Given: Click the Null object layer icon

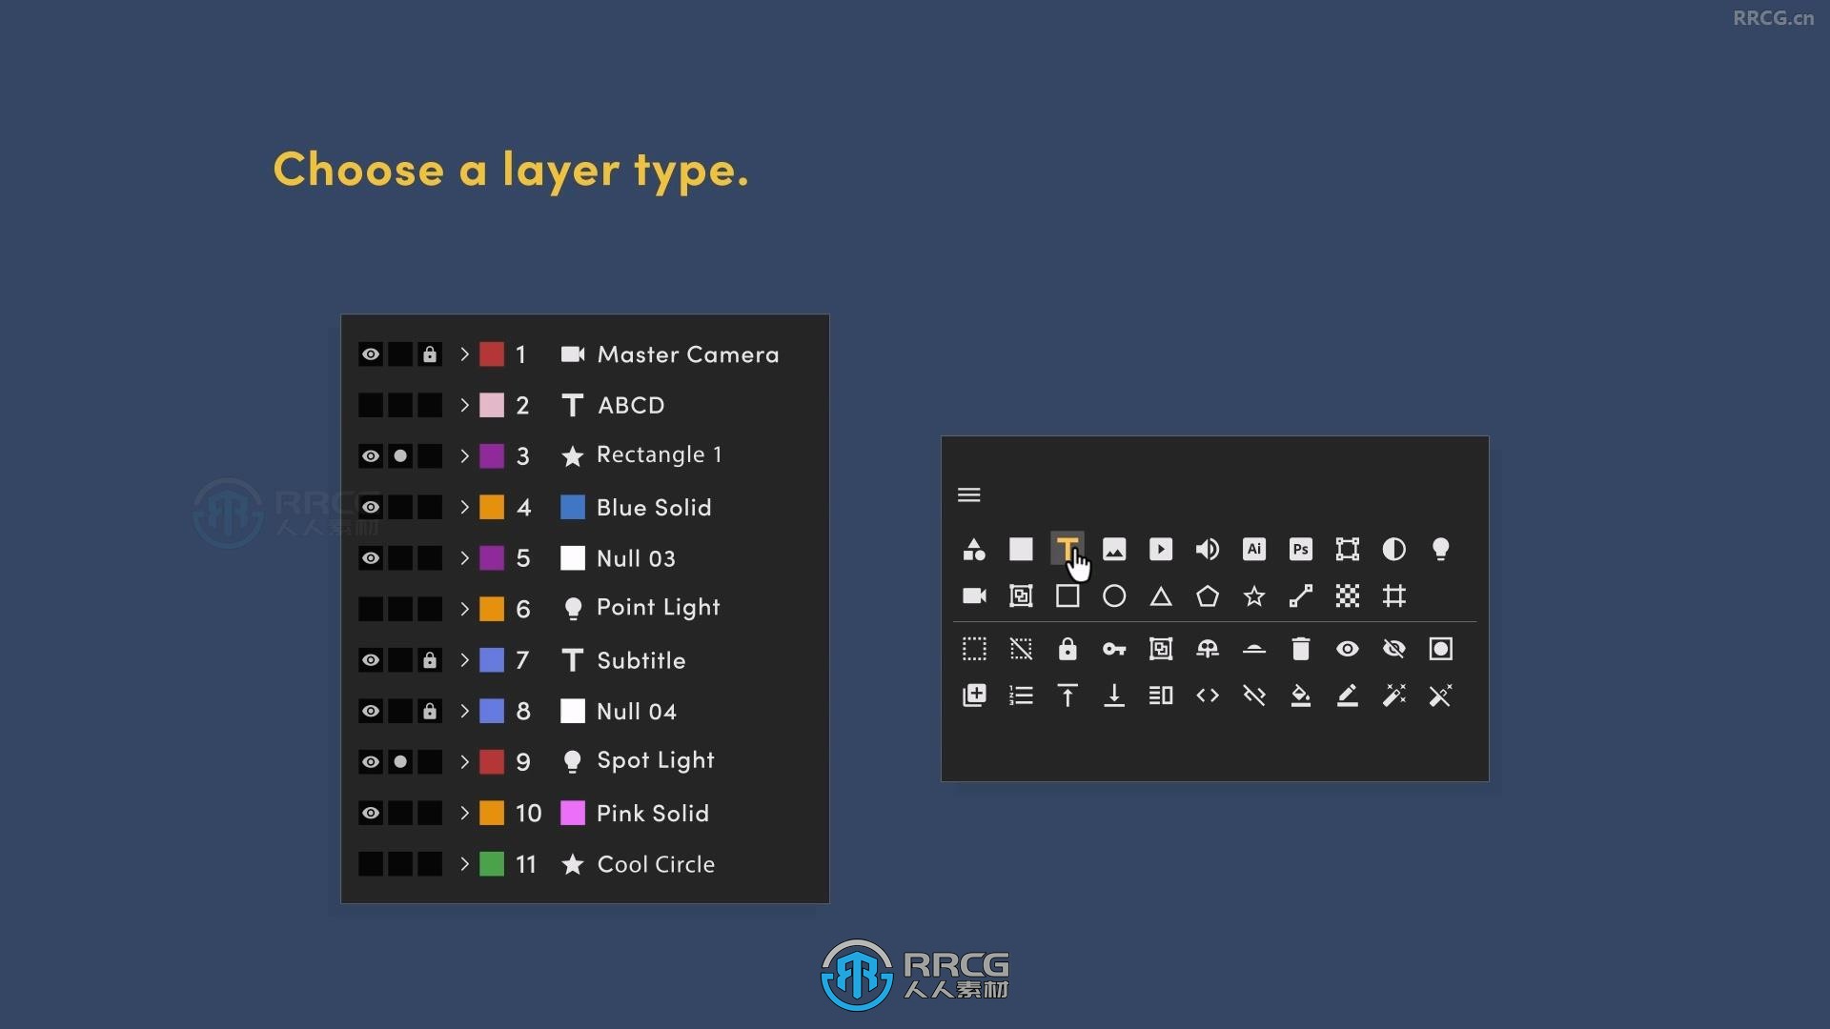Looking at the screenshot, I should click(1066, 595).
